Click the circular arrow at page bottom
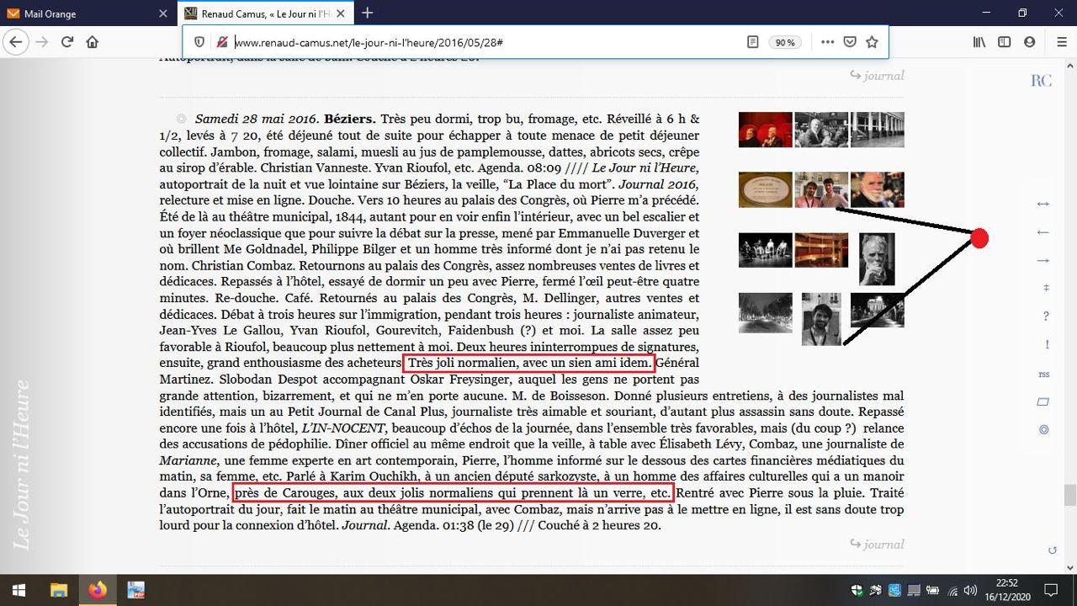 (x=1052, y=550)
